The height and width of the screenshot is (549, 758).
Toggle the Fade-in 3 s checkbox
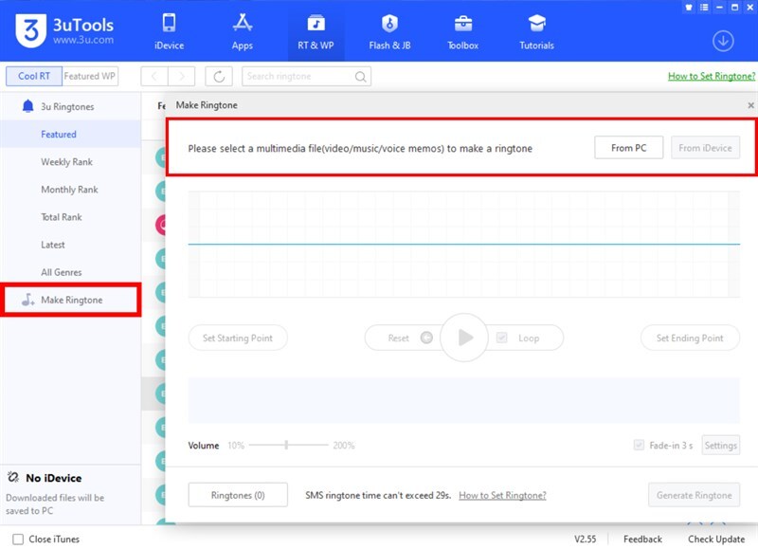[639, 445]
